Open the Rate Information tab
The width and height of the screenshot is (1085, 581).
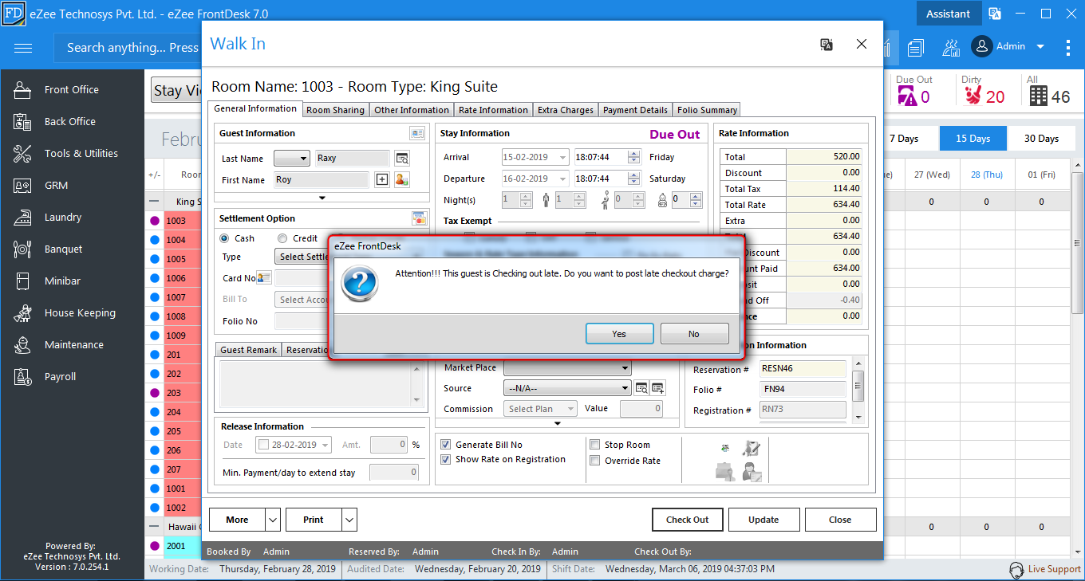(493, 110)
